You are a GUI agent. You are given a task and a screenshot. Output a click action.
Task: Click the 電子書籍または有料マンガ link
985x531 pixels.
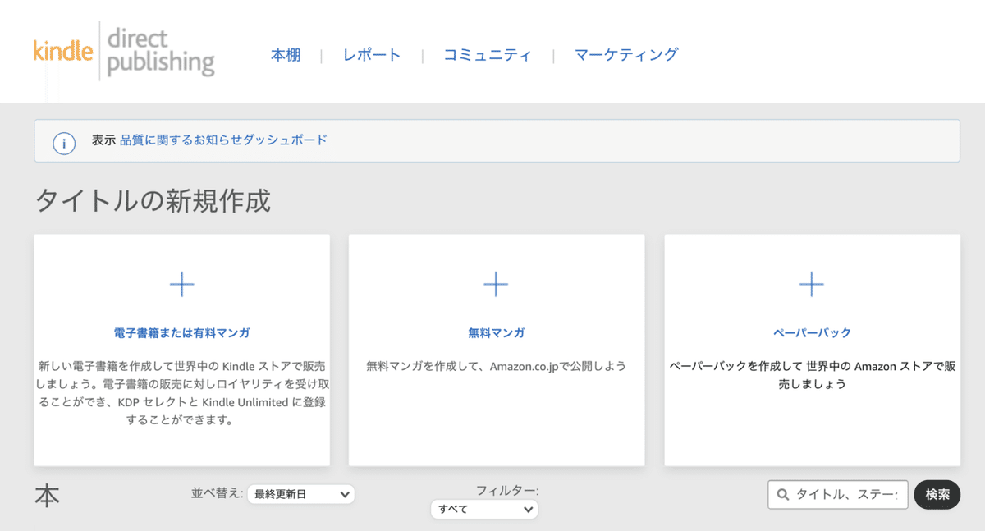181,333
